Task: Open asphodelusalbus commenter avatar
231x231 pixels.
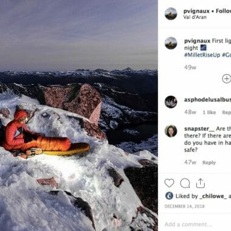Action: pos(171,102)
